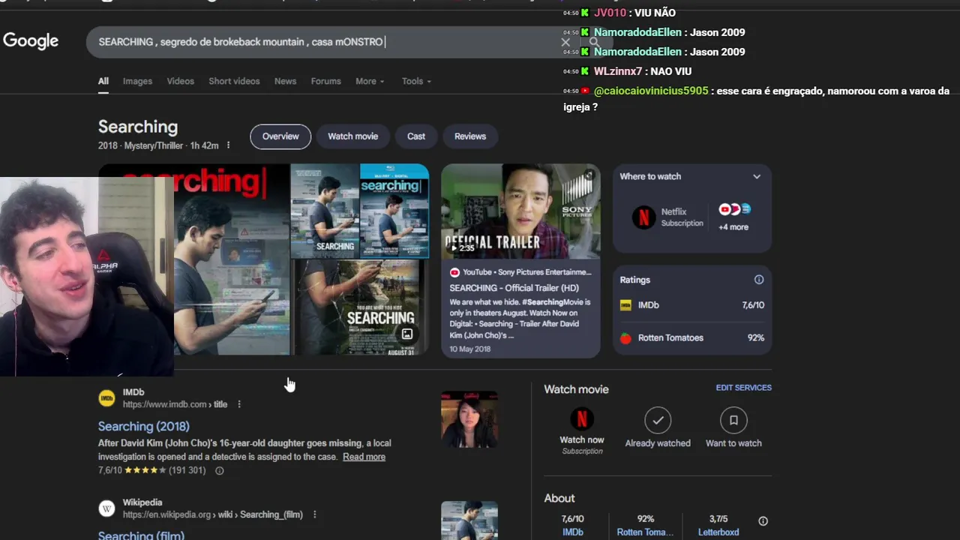This screenshot has width=960, height=540.
Task: Click Read more in IMDb snippet
Action: (x=364, y=457)
